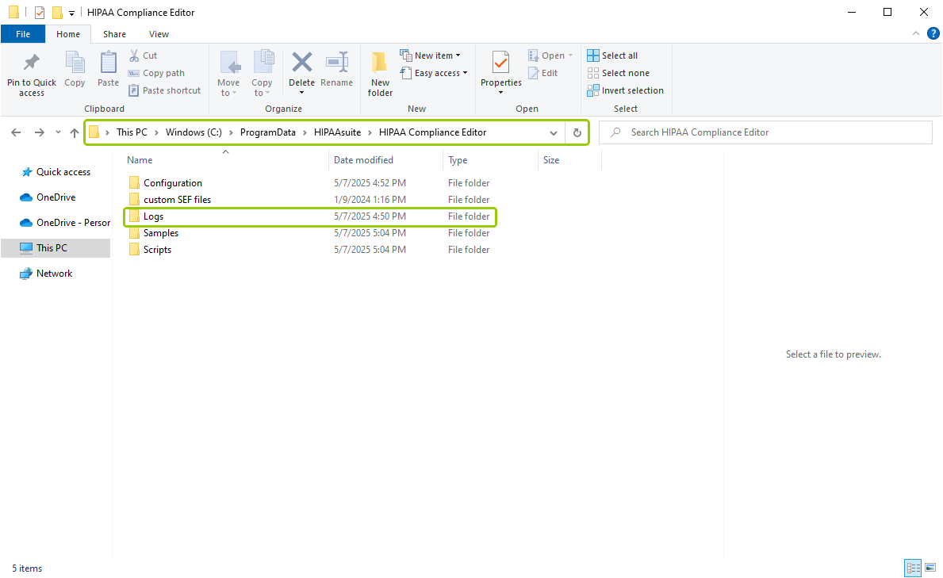The image size is (943, 578).
Task: Click the Copy ribbon icon
Action: [75, 70]
